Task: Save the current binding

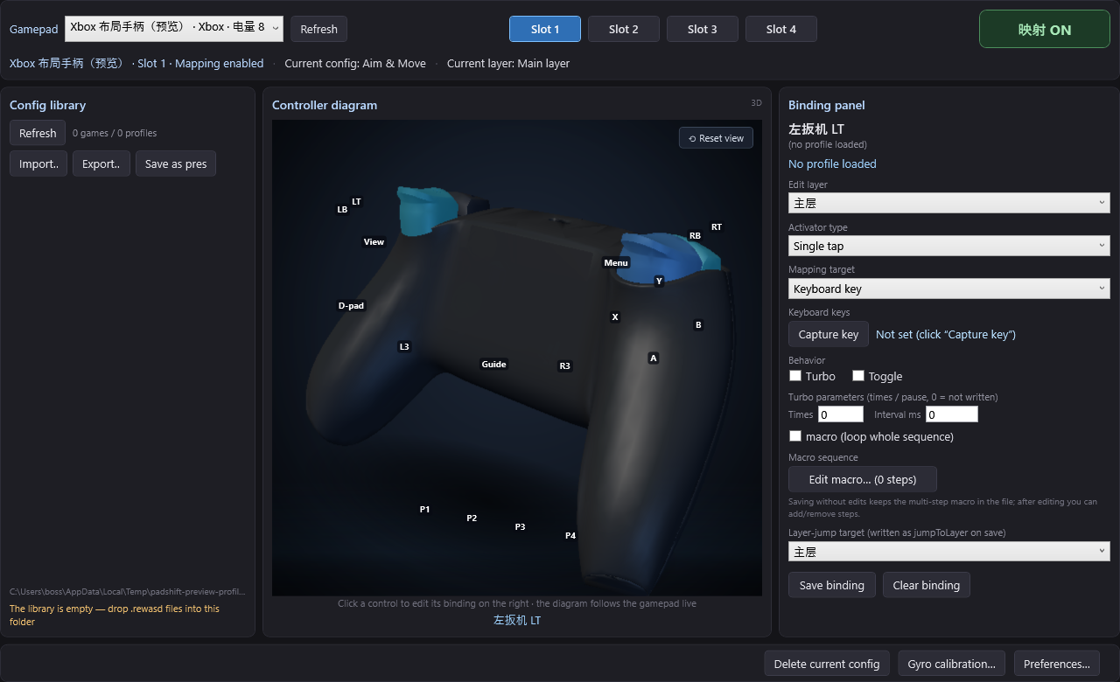Action: point(832,585)
